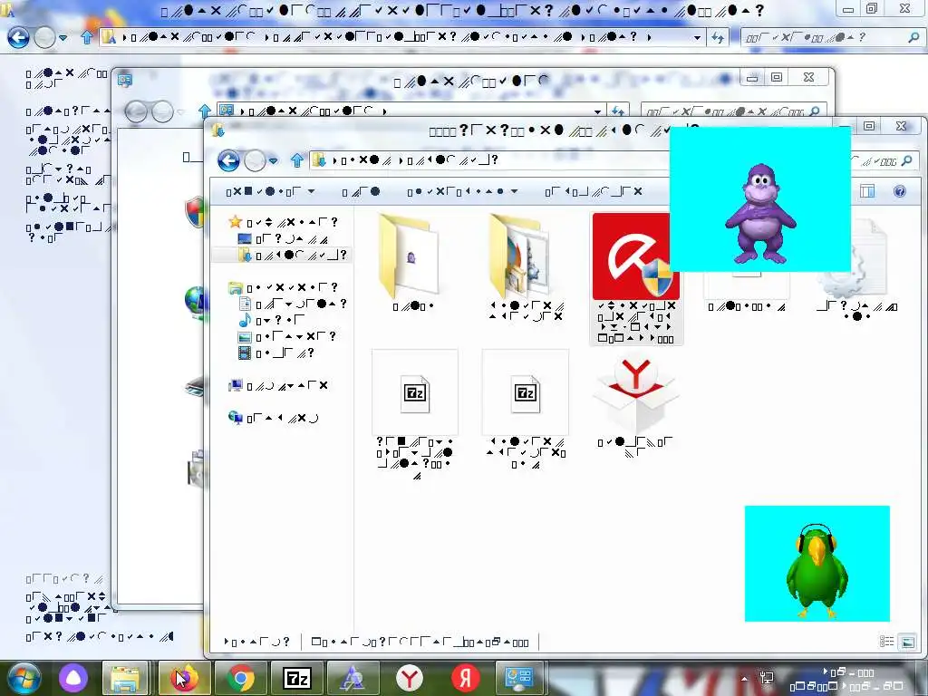Expand address dropdown in the middle window

pos(597,111)
